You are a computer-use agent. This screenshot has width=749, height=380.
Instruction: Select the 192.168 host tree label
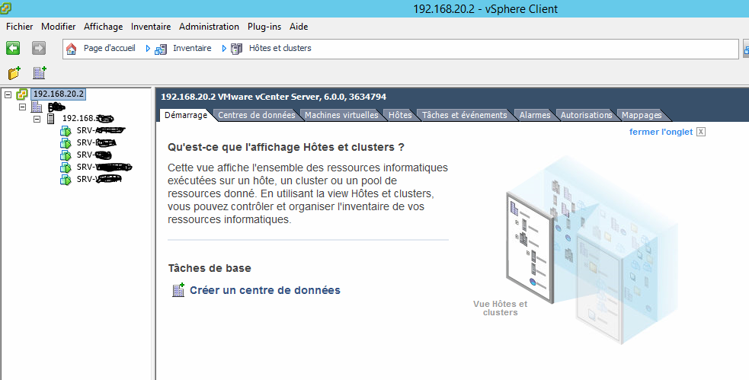[x=88, y=118]
